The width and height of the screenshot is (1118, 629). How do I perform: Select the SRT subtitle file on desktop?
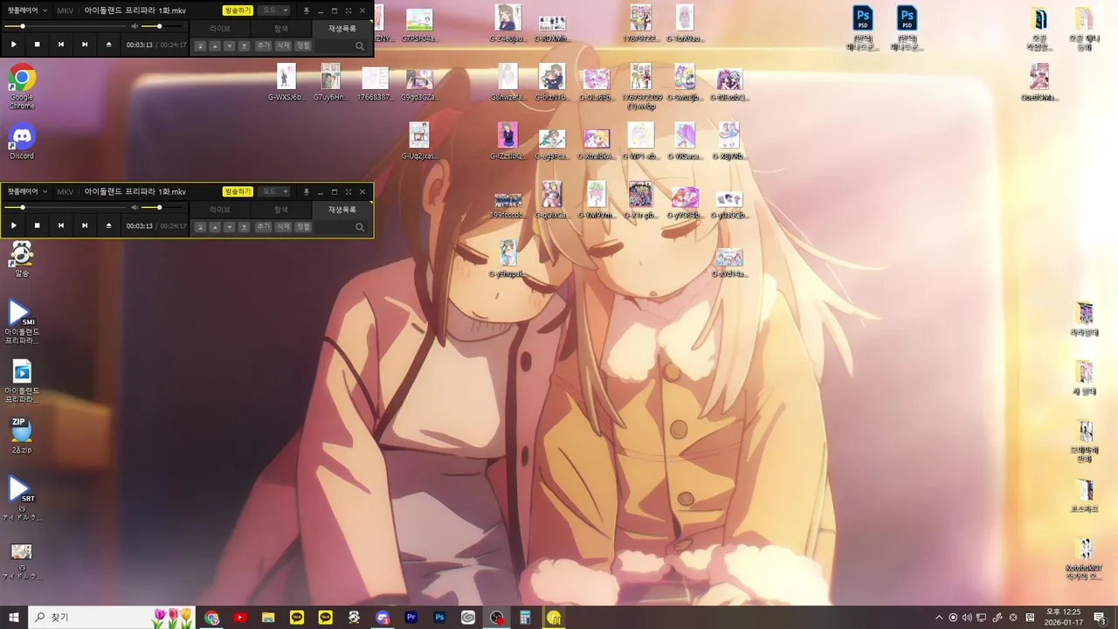(x=22, y=499)
